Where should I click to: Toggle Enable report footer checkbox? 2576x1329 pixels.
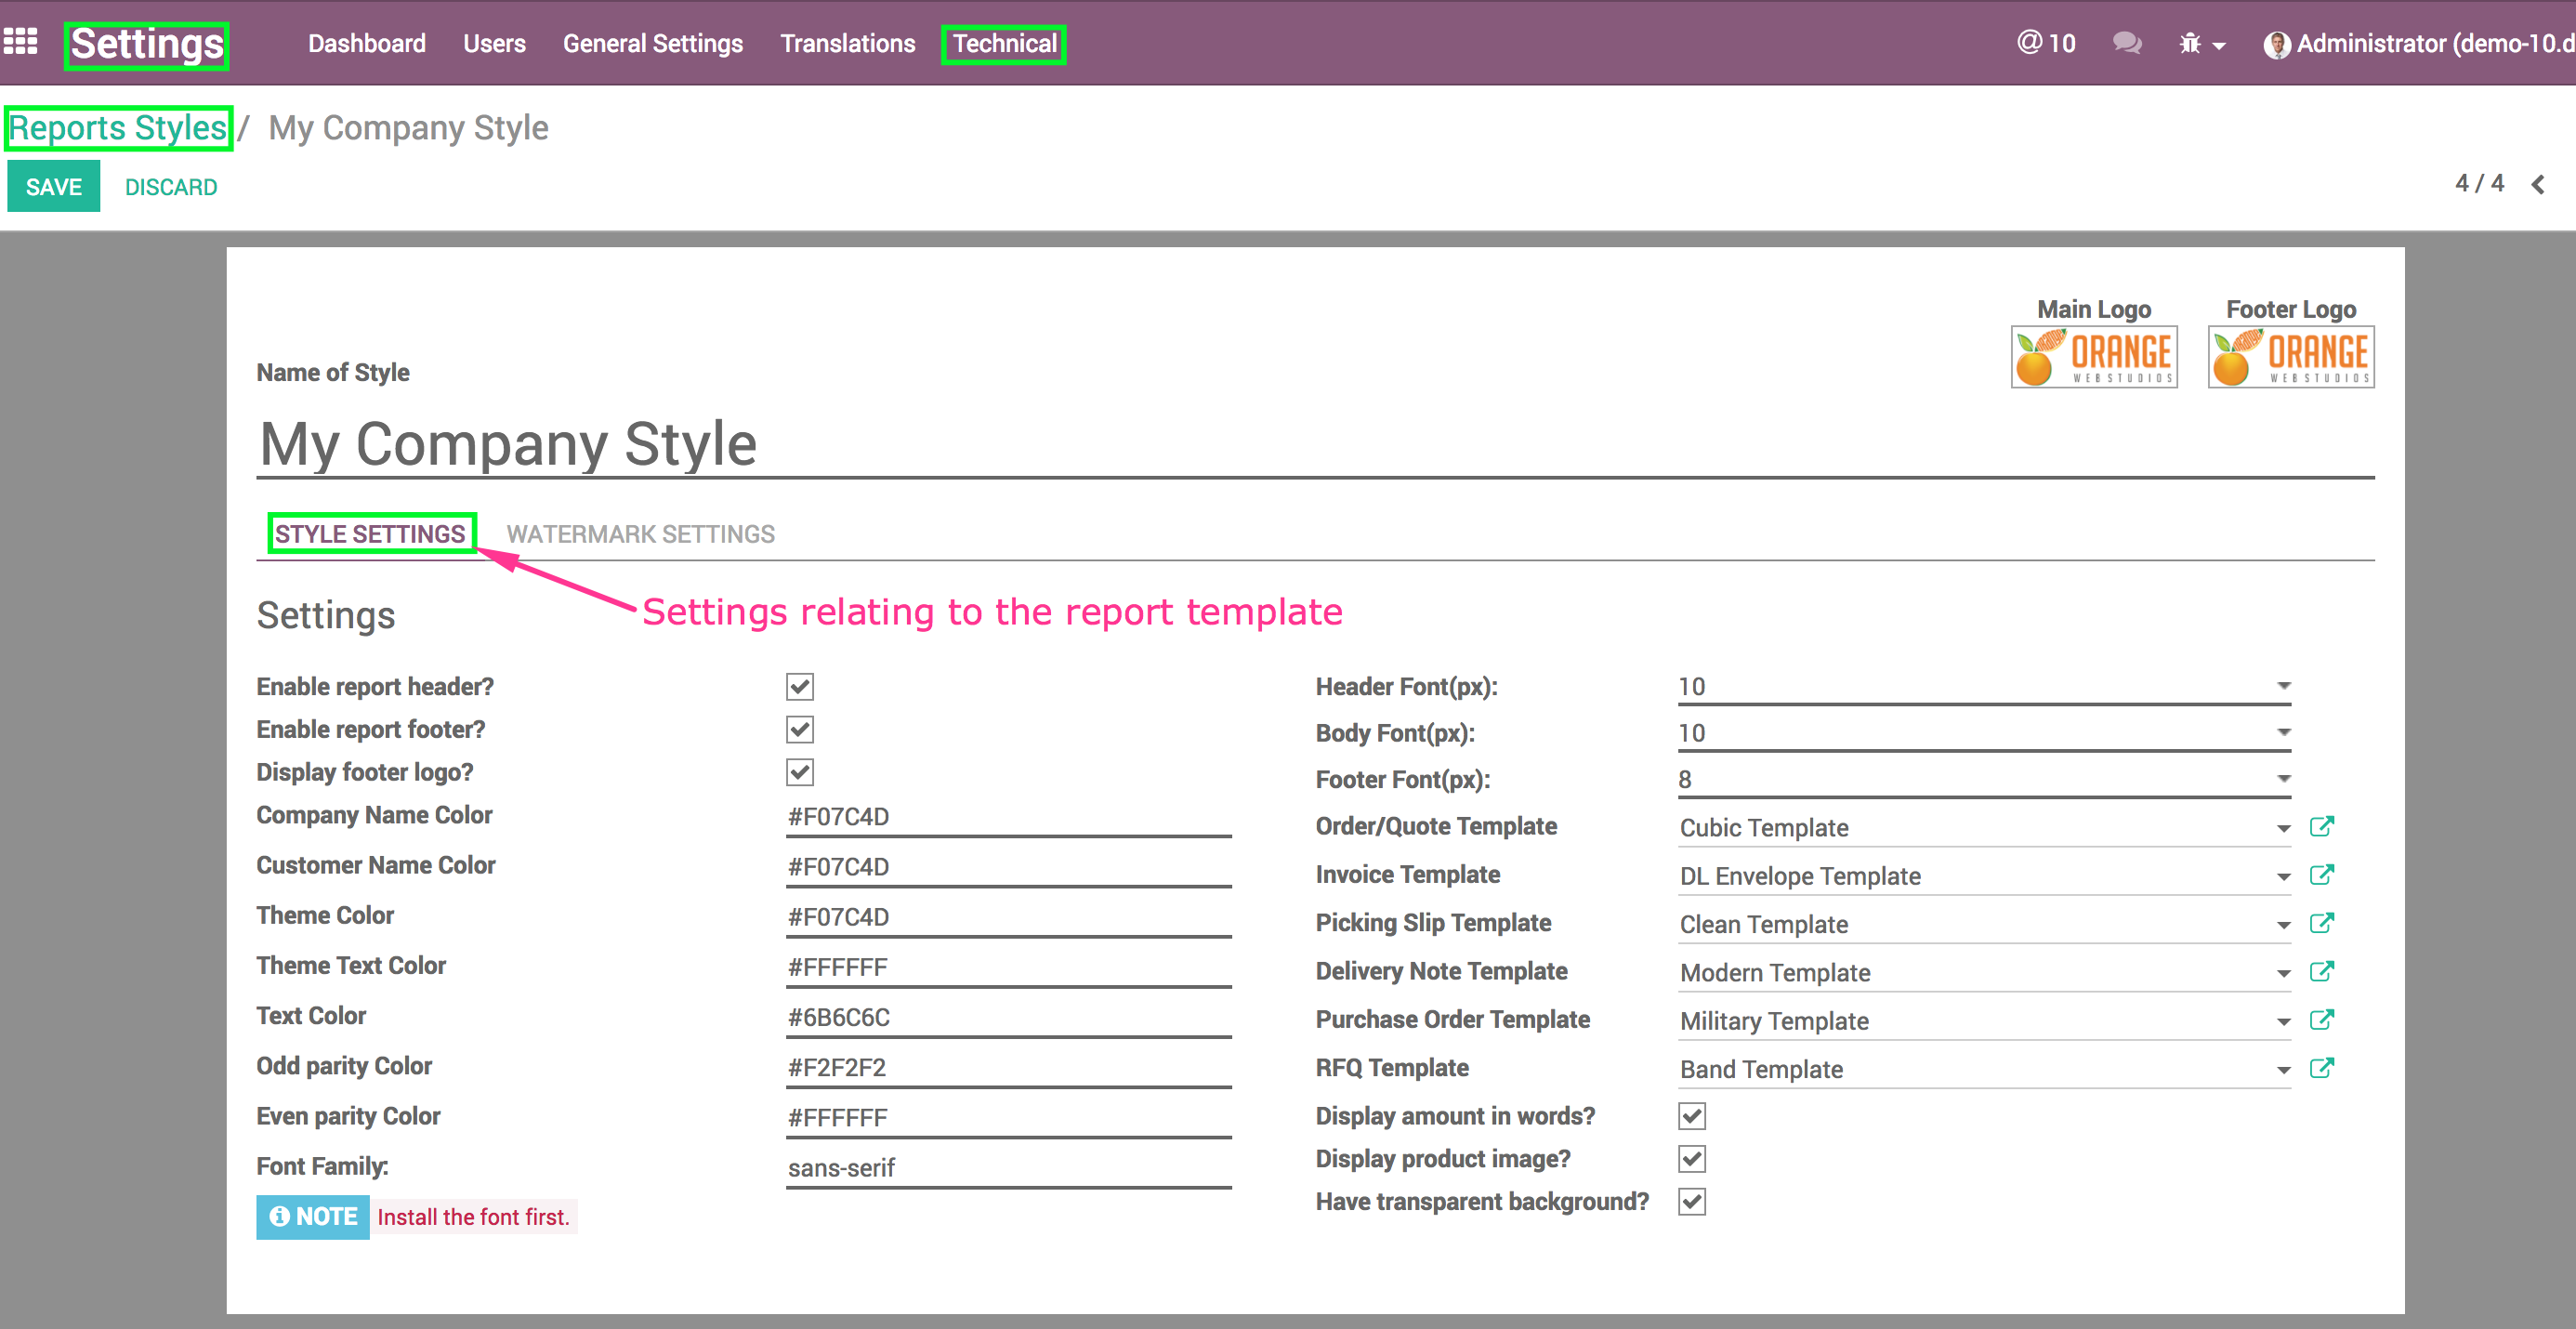[800, 729]
